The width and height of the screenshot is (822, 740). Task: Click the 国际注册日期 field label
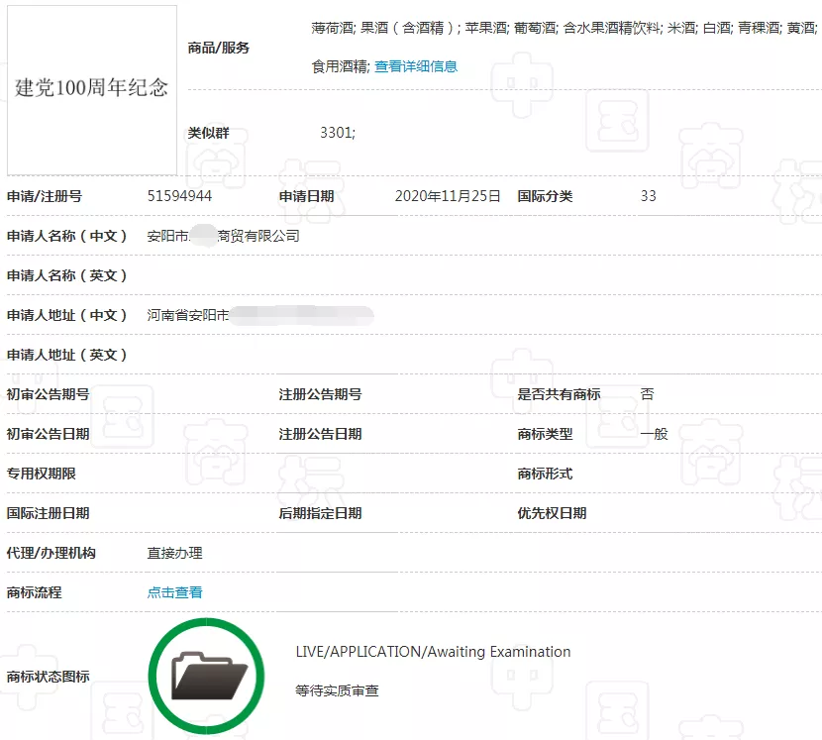coord(47,513)
